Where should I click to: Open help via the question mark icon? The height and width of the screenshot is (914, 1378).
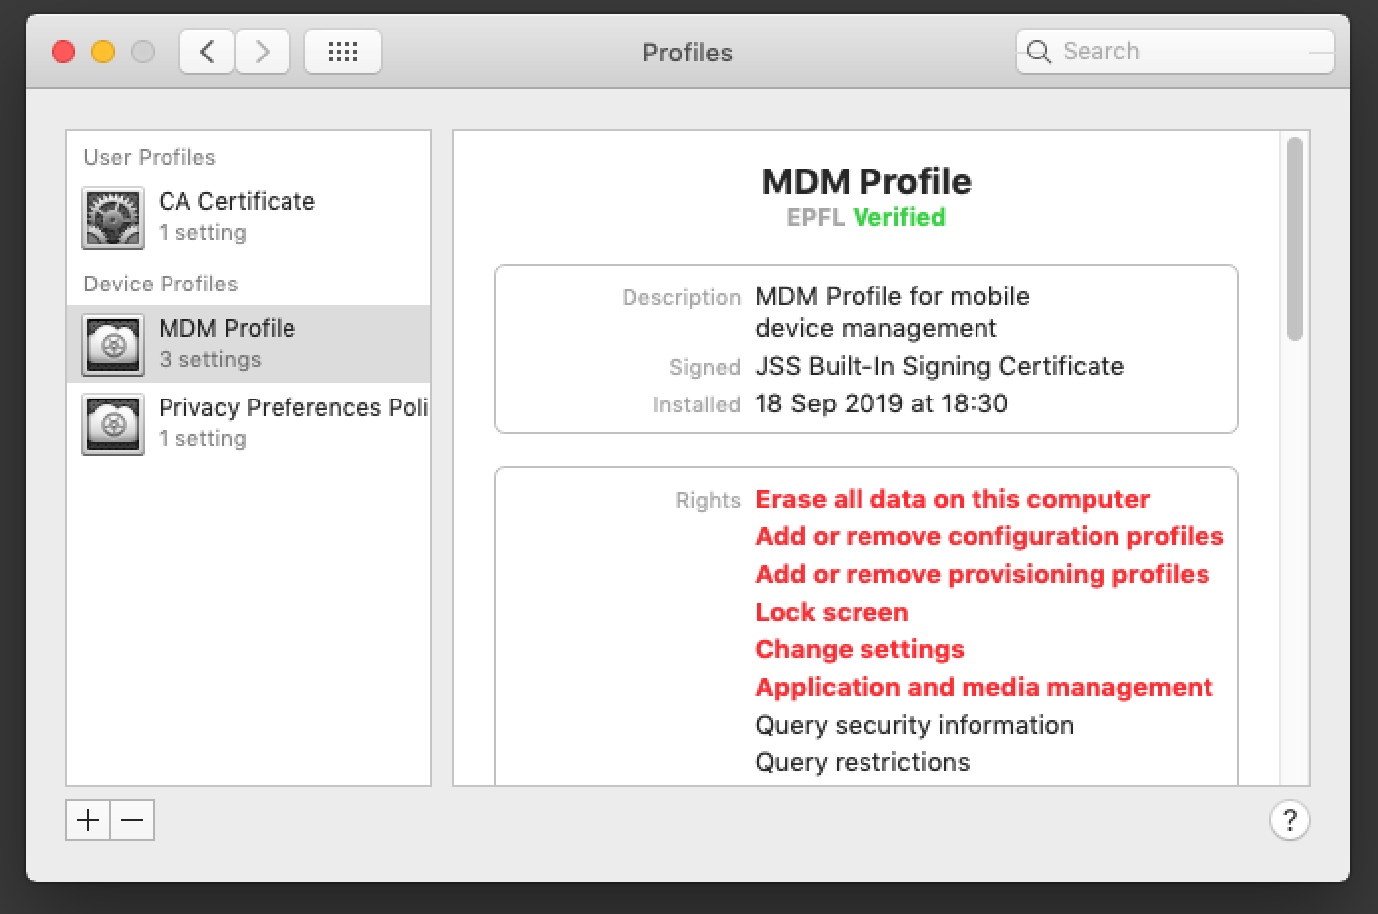tap(1290, 819)
